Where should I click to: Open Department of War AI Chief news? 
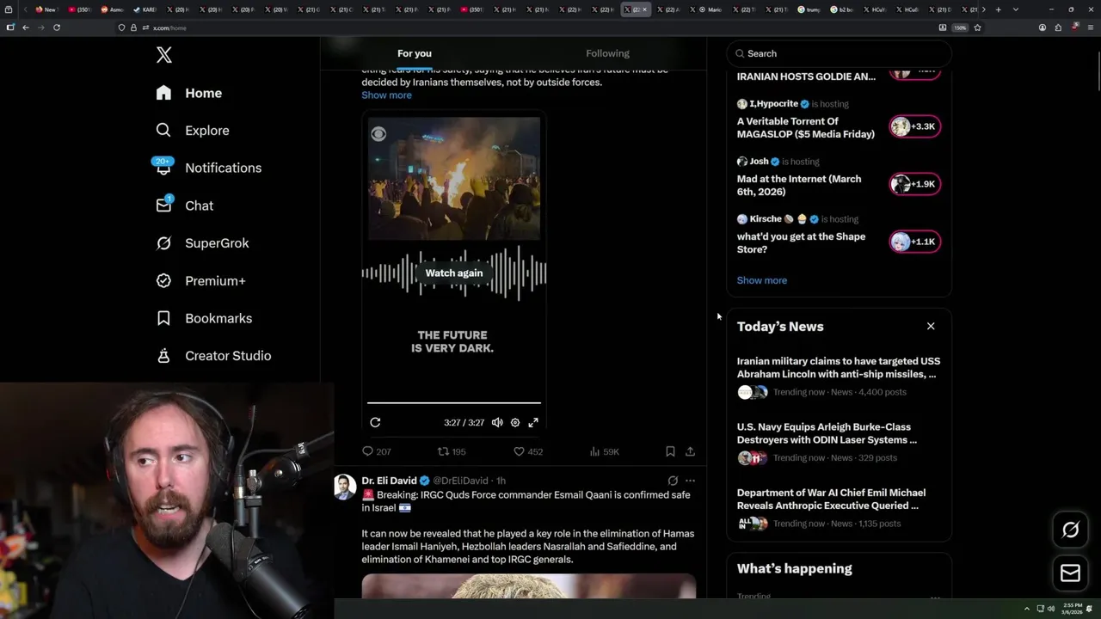[839, 508]
